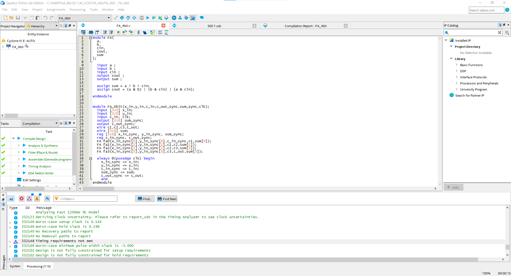Toggle the critical warning messages filter
Screen dimensions: 511x276
point(29,199)
